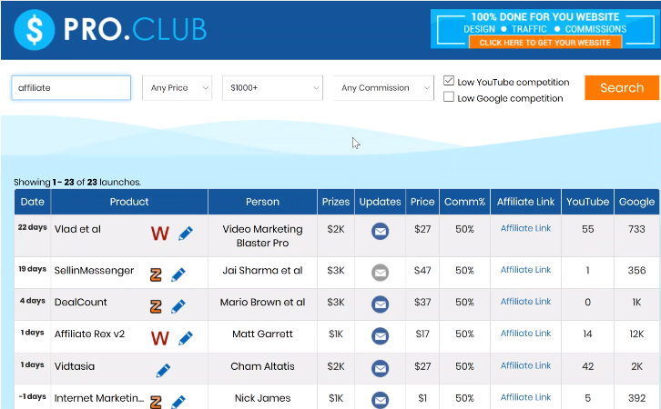Image resolution: width=661 pixels, height=409 pixels.
Task: Open WarriorPlus icon for Vlad et al
Action: (160, 233)
